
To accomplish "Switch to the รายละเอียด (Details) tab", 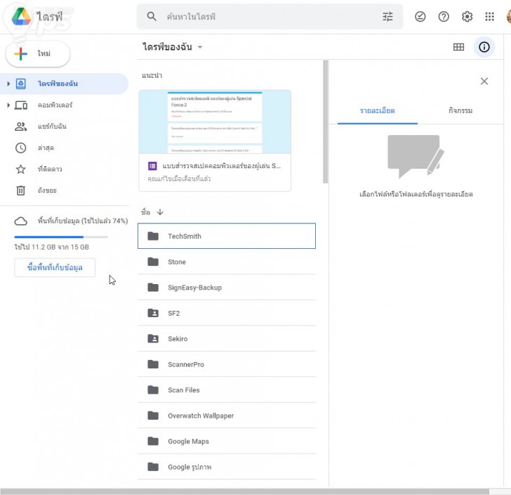I will click(x=378, y=110).
